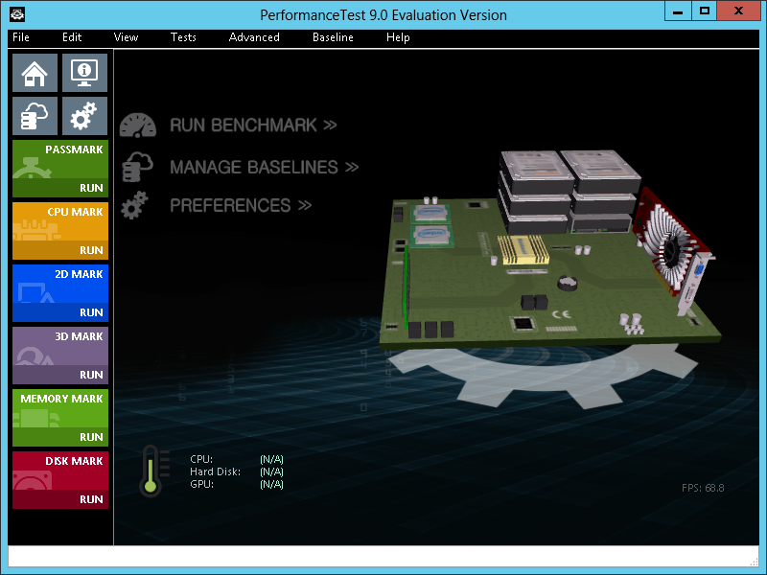Select the 3D MARK tile label
The height and width of the screenshot is (575, 767).
(79, 336)
